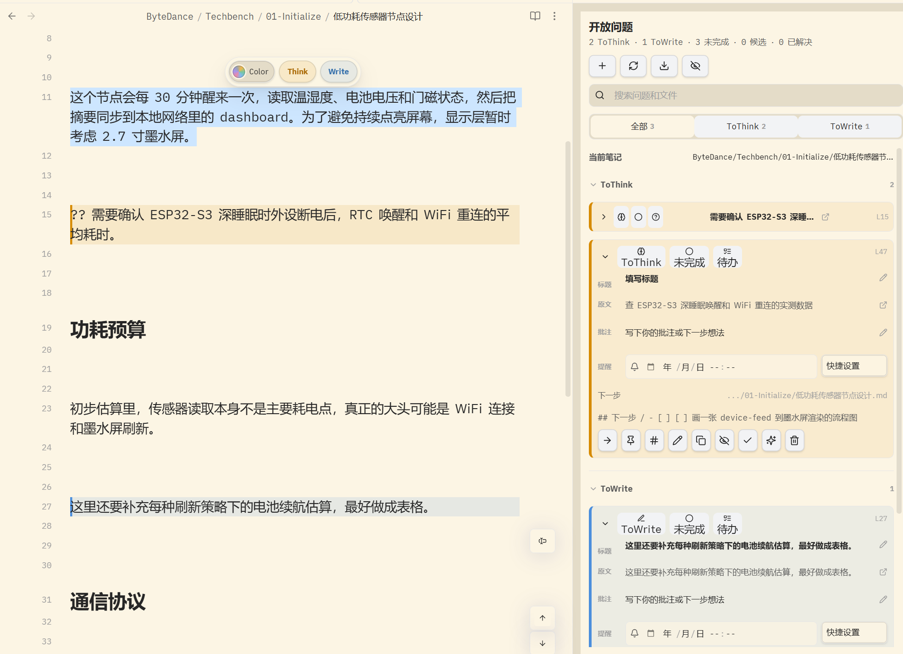
Task: Click the editor vertical scrollbar
Action: pos(568,269)
